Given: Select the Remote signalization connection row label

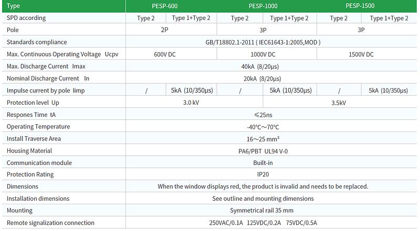Looking at the screenshot, I should (x=50, y=223).
